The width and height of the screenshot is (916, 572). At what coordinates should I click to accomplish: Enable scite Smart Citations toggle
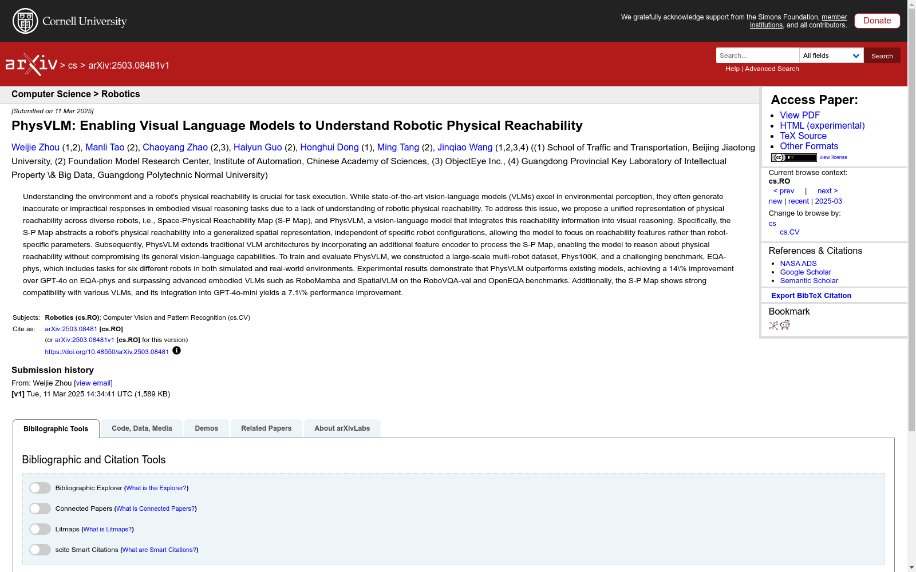pos(40,550)
